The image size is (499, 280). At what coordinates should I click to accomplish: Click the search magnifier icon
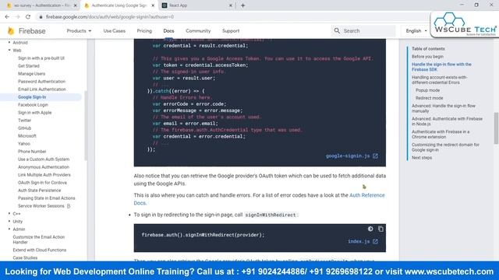[337, 31]
